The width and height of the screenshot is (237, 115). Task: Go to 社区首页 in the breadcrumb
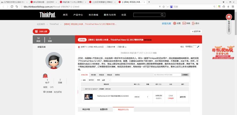tap(41, 24)
